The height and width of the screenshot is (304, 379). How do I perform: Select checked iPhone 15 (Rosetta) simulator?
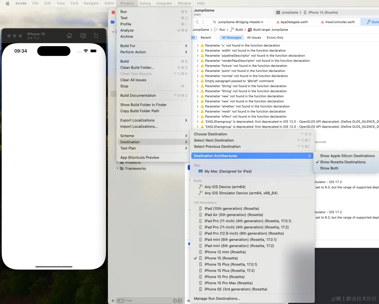252,258
